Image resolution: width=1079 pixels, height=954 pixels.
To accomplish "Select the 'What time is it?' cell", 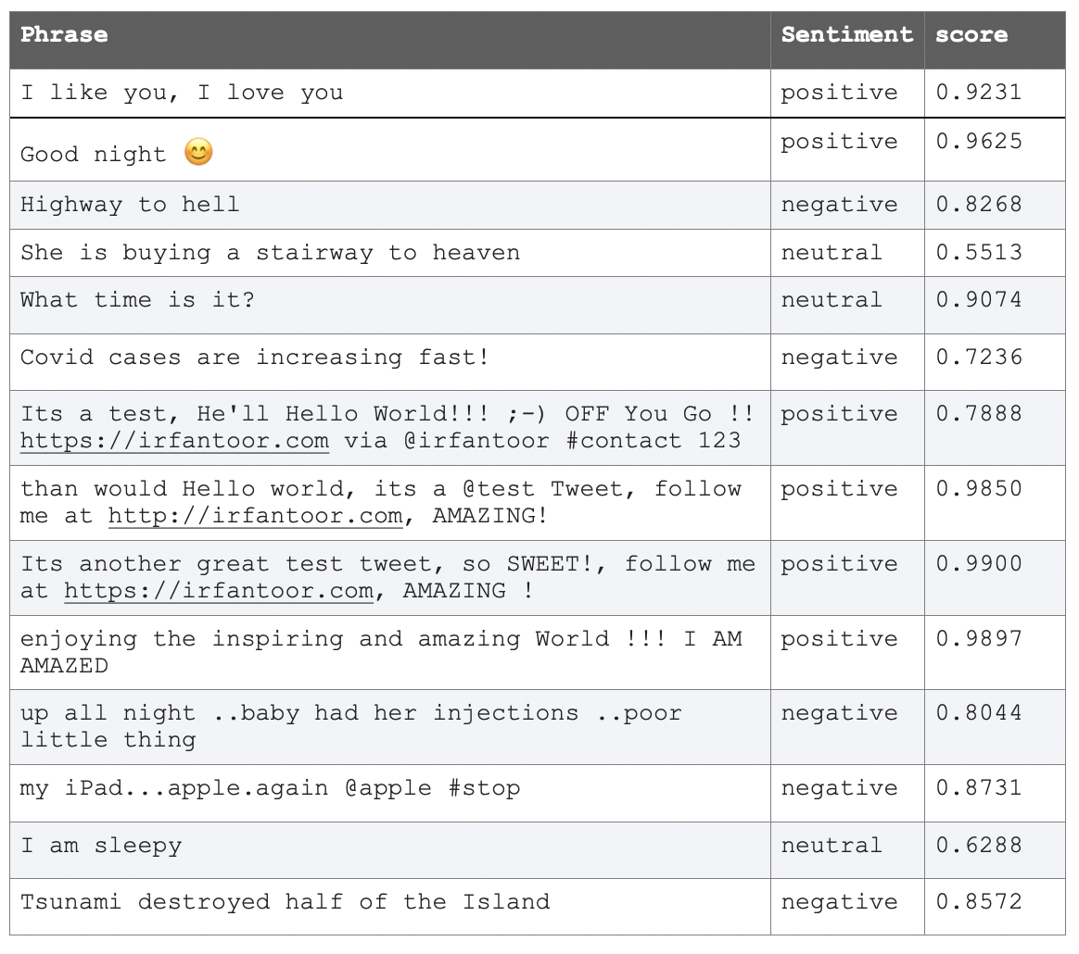I will (x=390, y=306).
